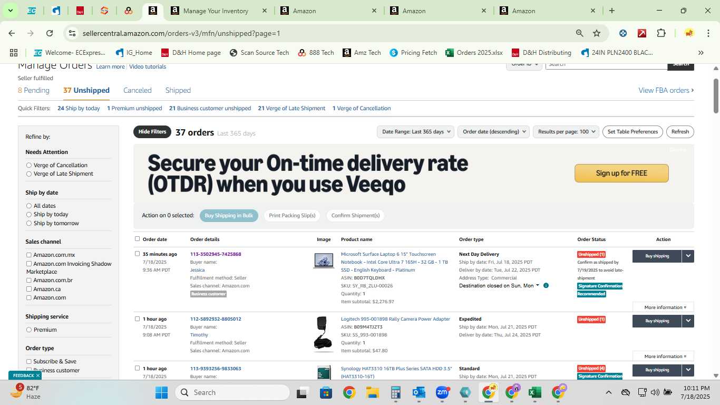Open Calculator from the taskbar
This screenshot has height=405, width=720.
pyautogui.click(x=396, y=392)
